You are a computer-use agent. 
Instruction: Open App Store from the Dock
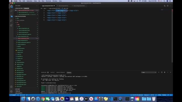(x=96, y=99)
